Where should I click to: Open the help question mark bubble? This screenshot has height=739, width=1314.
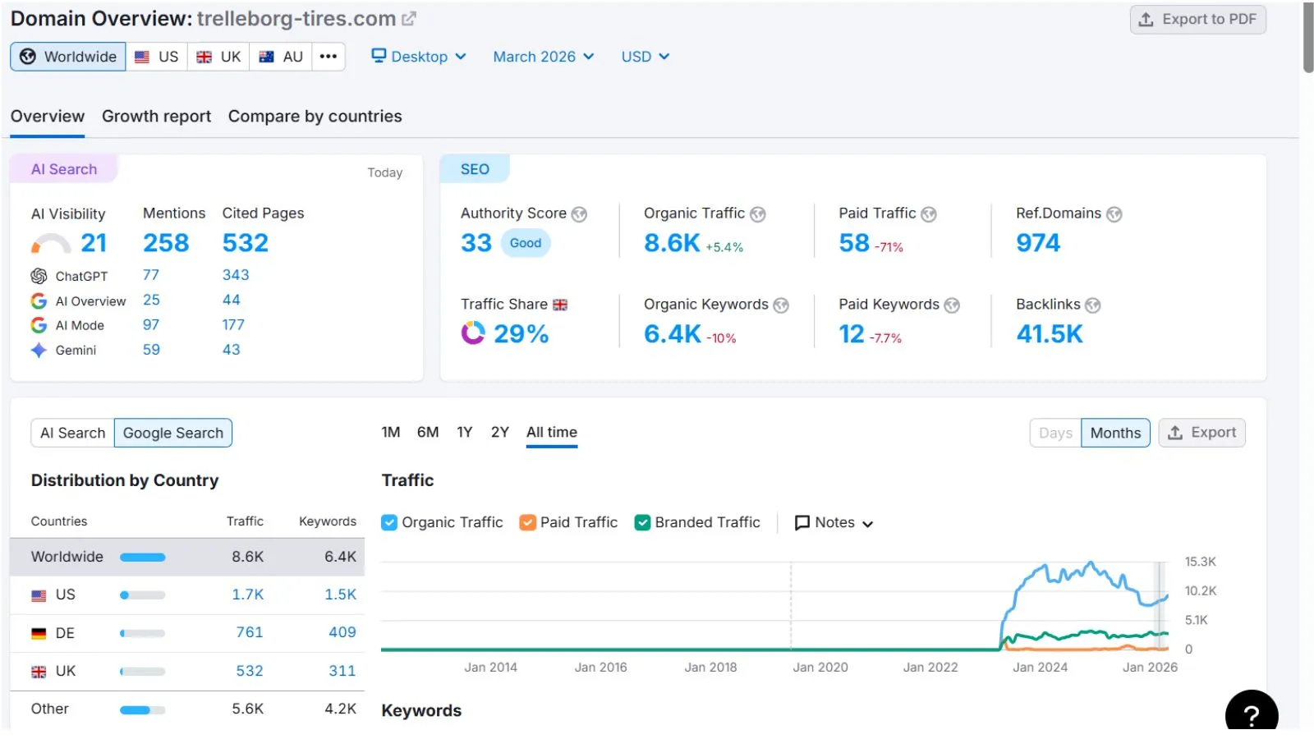tap(1252, 713)
